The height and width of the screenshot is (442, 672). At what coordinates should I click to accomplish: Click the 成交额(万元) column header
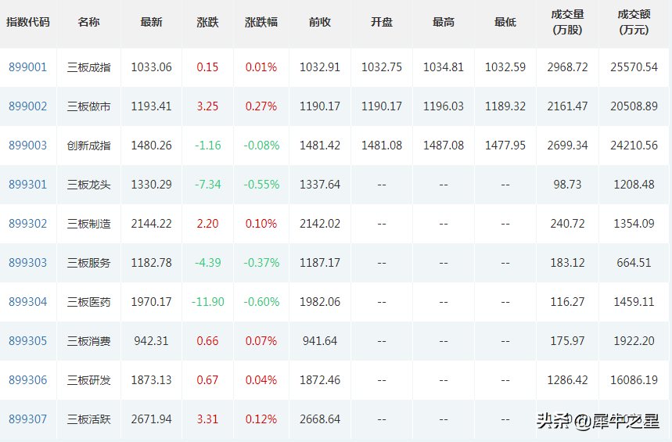634,22
